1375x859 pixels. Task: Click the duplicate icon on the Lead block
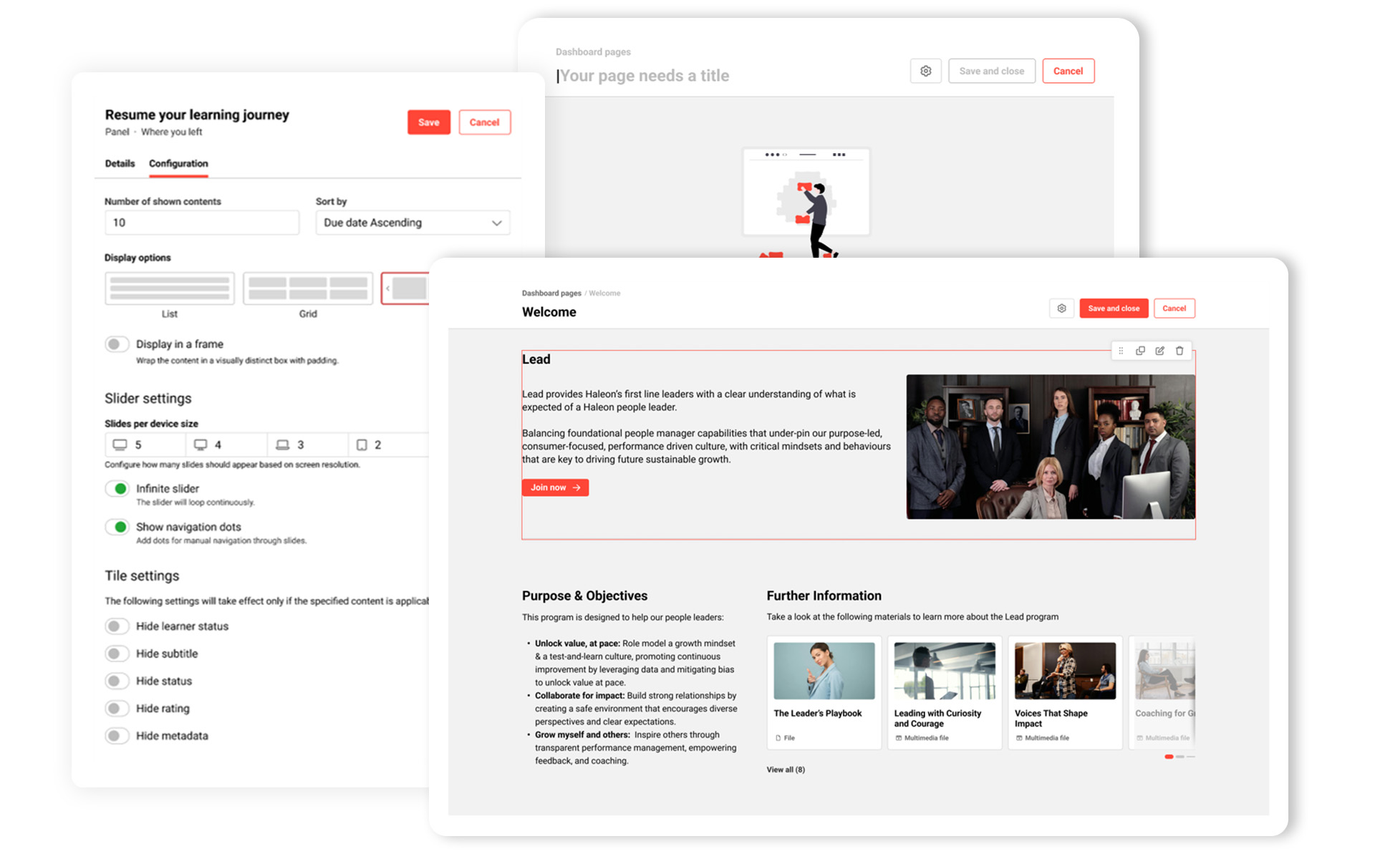point(1140,351)
